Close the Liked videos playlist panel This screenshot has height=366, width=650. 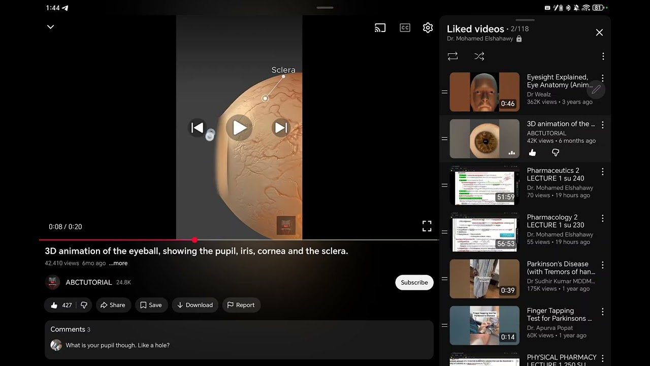click(599, 33)
